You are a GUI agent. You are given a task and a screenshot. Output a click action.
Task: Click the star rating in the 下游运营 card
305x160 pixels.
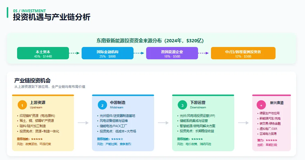pos(197,139)
